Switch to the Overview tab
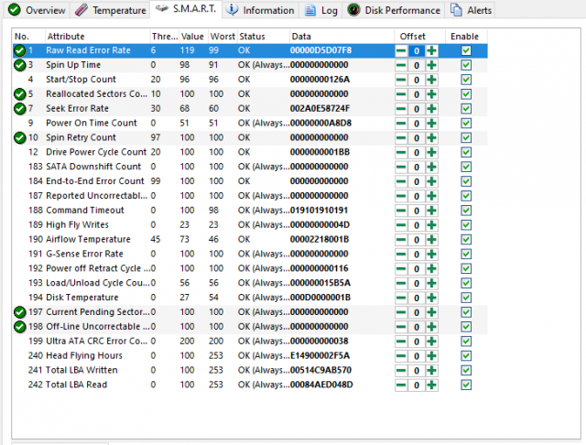 pyautogui.click(x=33, y=10)
